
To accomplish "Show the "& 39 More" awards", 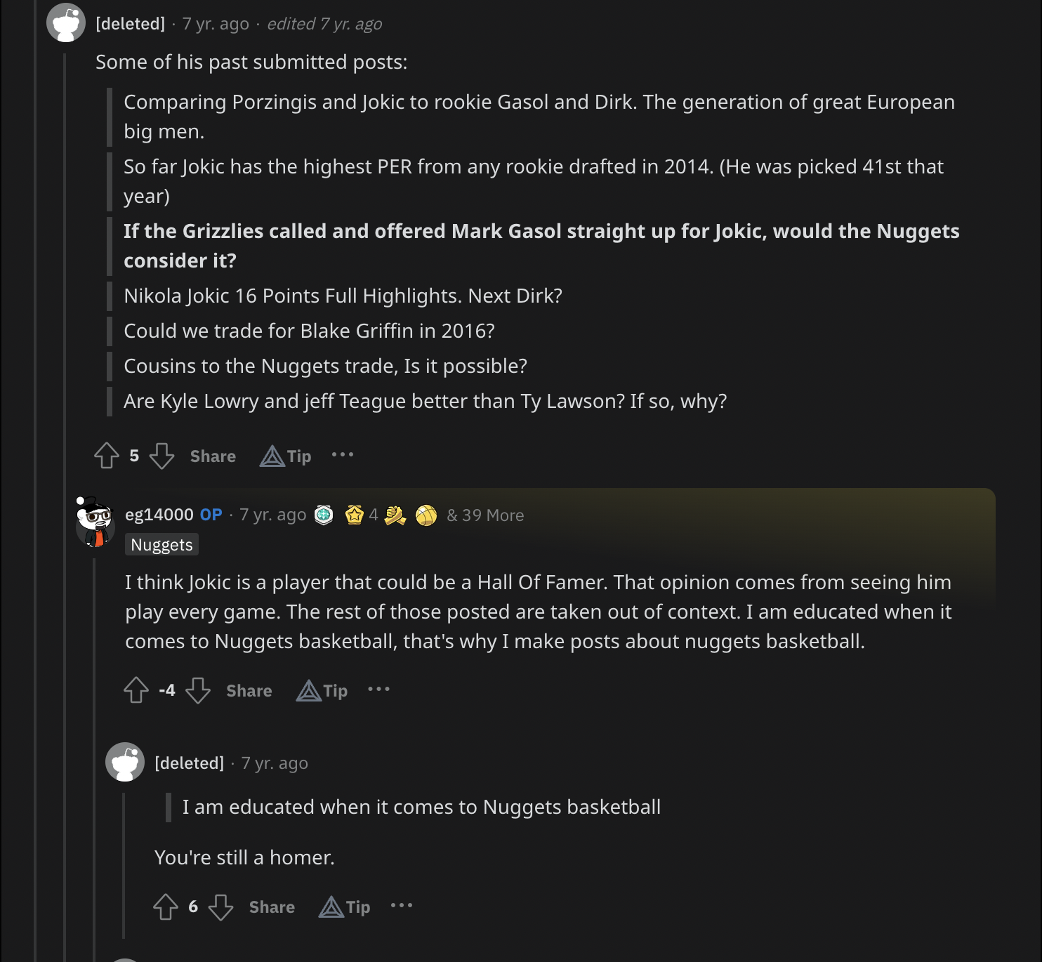I will coord(485,515).
